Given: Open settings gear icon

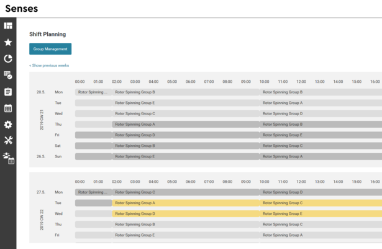Looking at the screenshot, I should click(8, 125).
